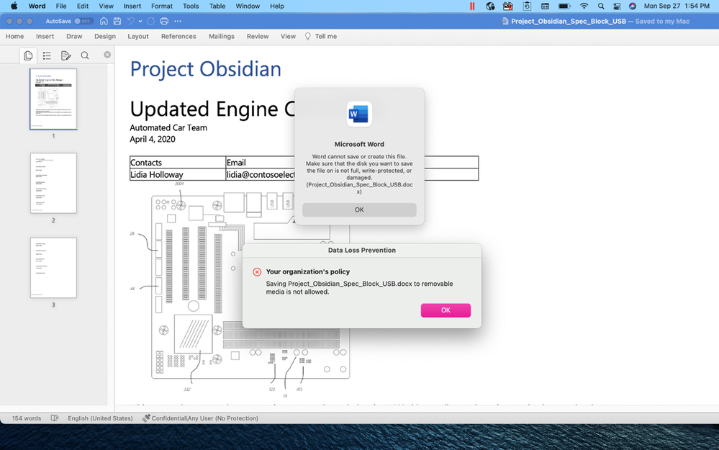
Task: Open Spotlight search in menu bar
Action: click(x=601, y=6)
